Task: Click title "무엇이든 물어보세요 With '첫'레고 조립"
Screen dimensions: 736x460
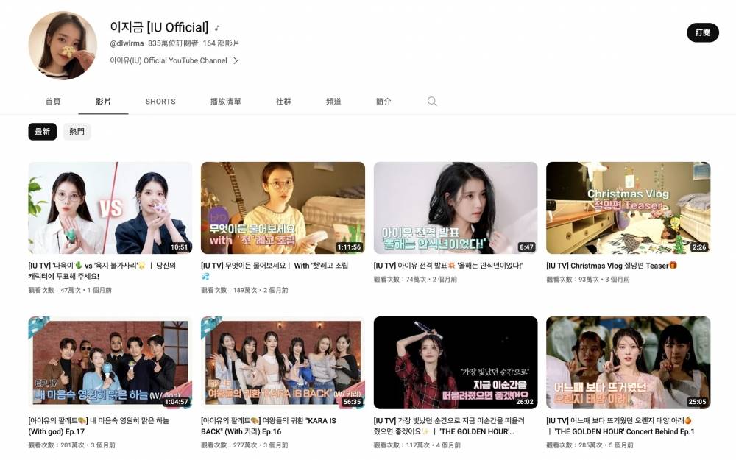Action: 275,271
